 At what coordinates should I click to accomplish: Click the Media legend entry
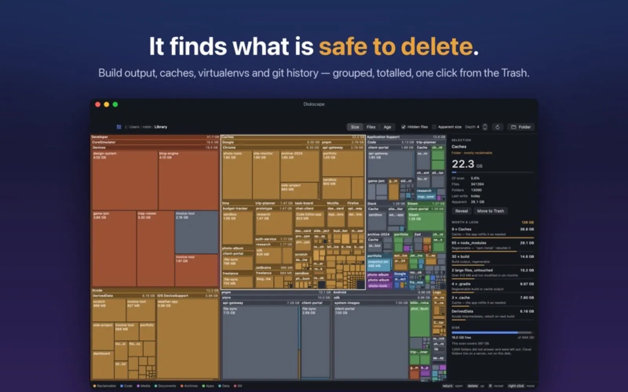(144, 386)
